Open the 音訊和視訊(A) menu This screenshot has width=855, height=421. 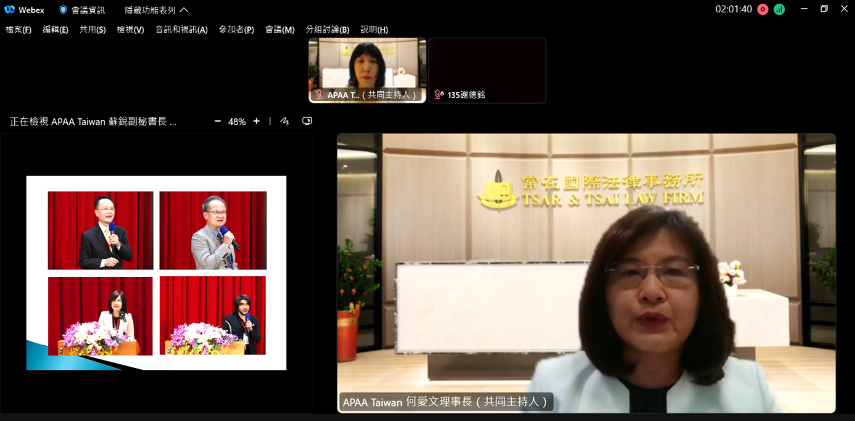181,30
